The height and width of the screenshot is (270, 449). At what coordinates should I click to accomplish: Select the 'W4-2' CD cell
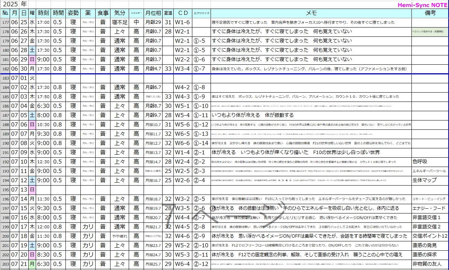[x=183, y=87]
